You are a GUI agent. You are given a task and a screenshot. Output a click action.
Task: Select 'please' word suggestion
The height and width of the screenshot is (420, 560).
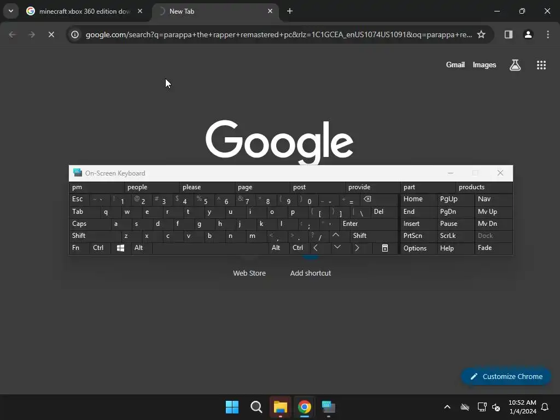(x=207, y=187)
